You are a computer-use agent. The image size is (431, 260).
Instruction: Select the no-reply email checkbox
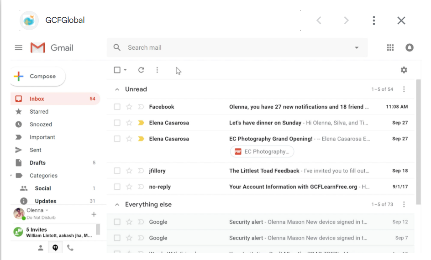(x=117, y=187)
